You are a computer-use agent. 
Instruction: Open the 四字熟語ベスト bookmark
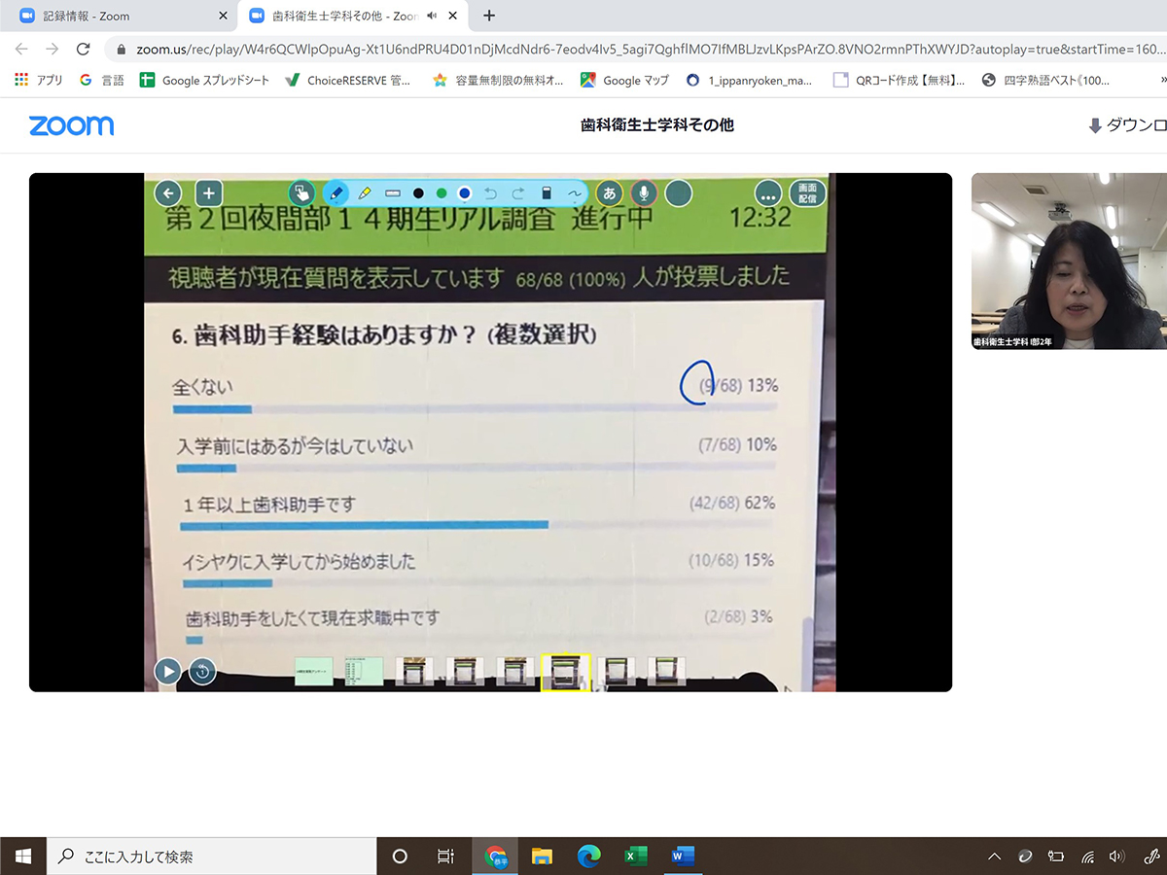tap(1045, 81)
